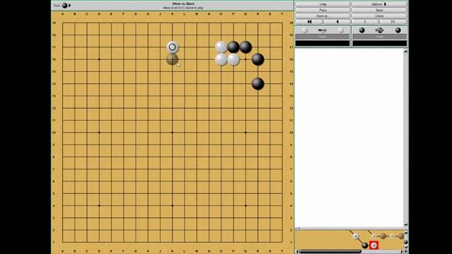452x254 pixels.
Task: Click the Pass button
Action: click(323, 10)
